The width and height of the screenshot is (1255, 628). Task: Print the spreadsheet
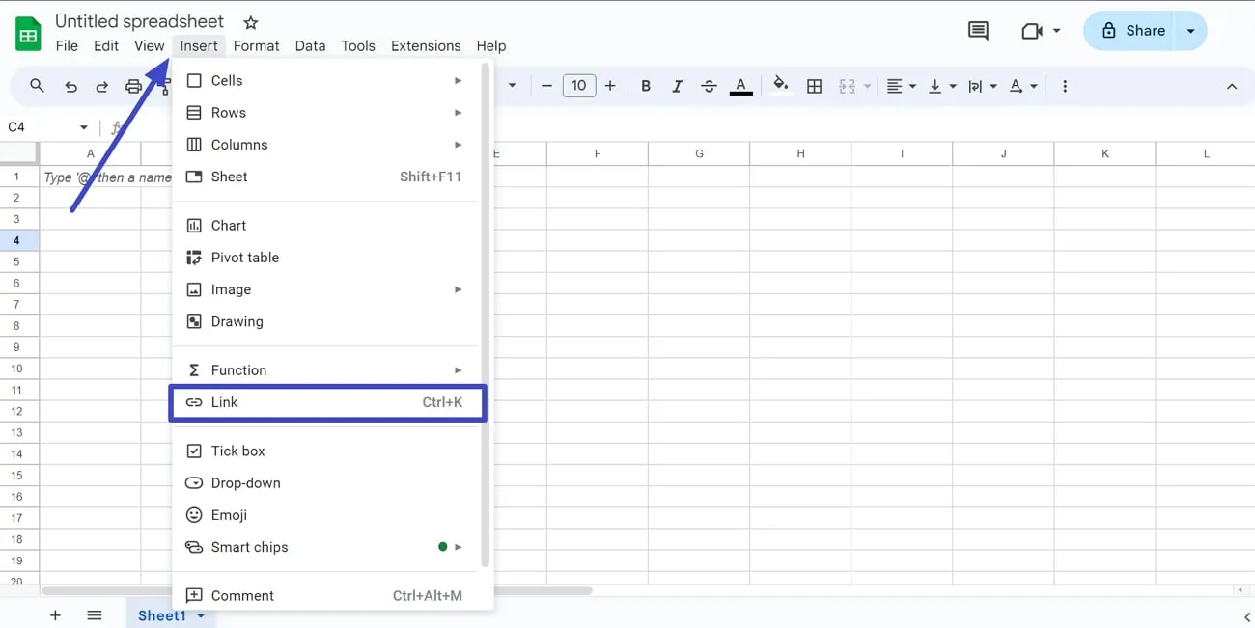[133, 86]
